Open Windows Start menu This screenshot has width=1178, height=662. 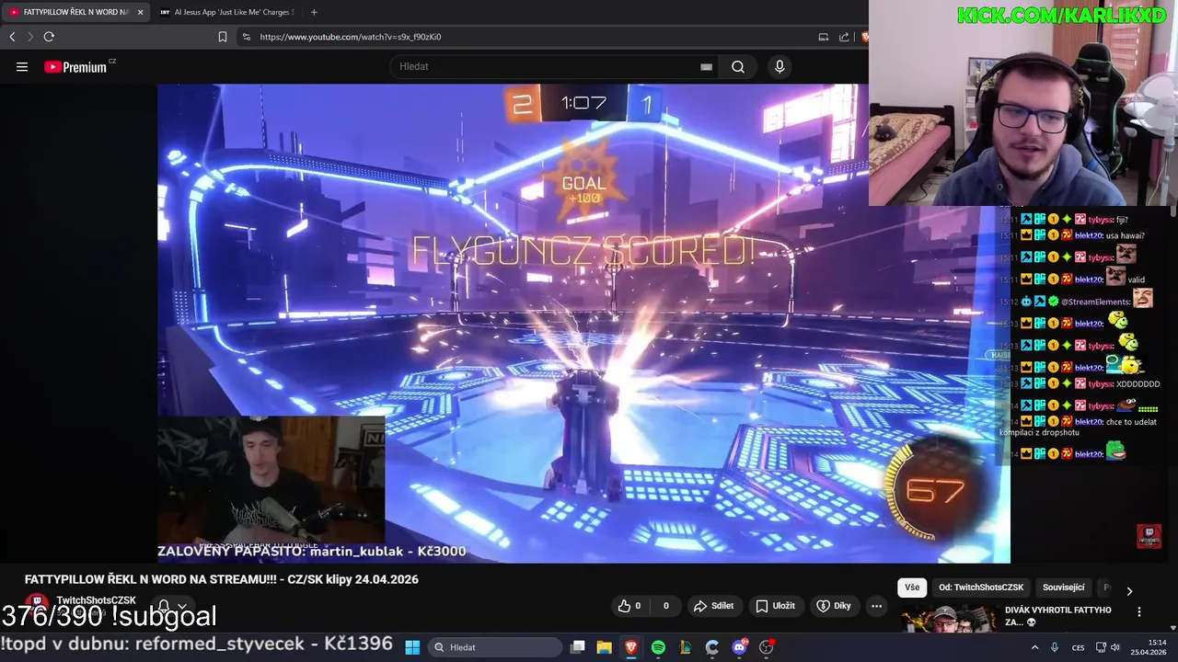tap(412, 647)
